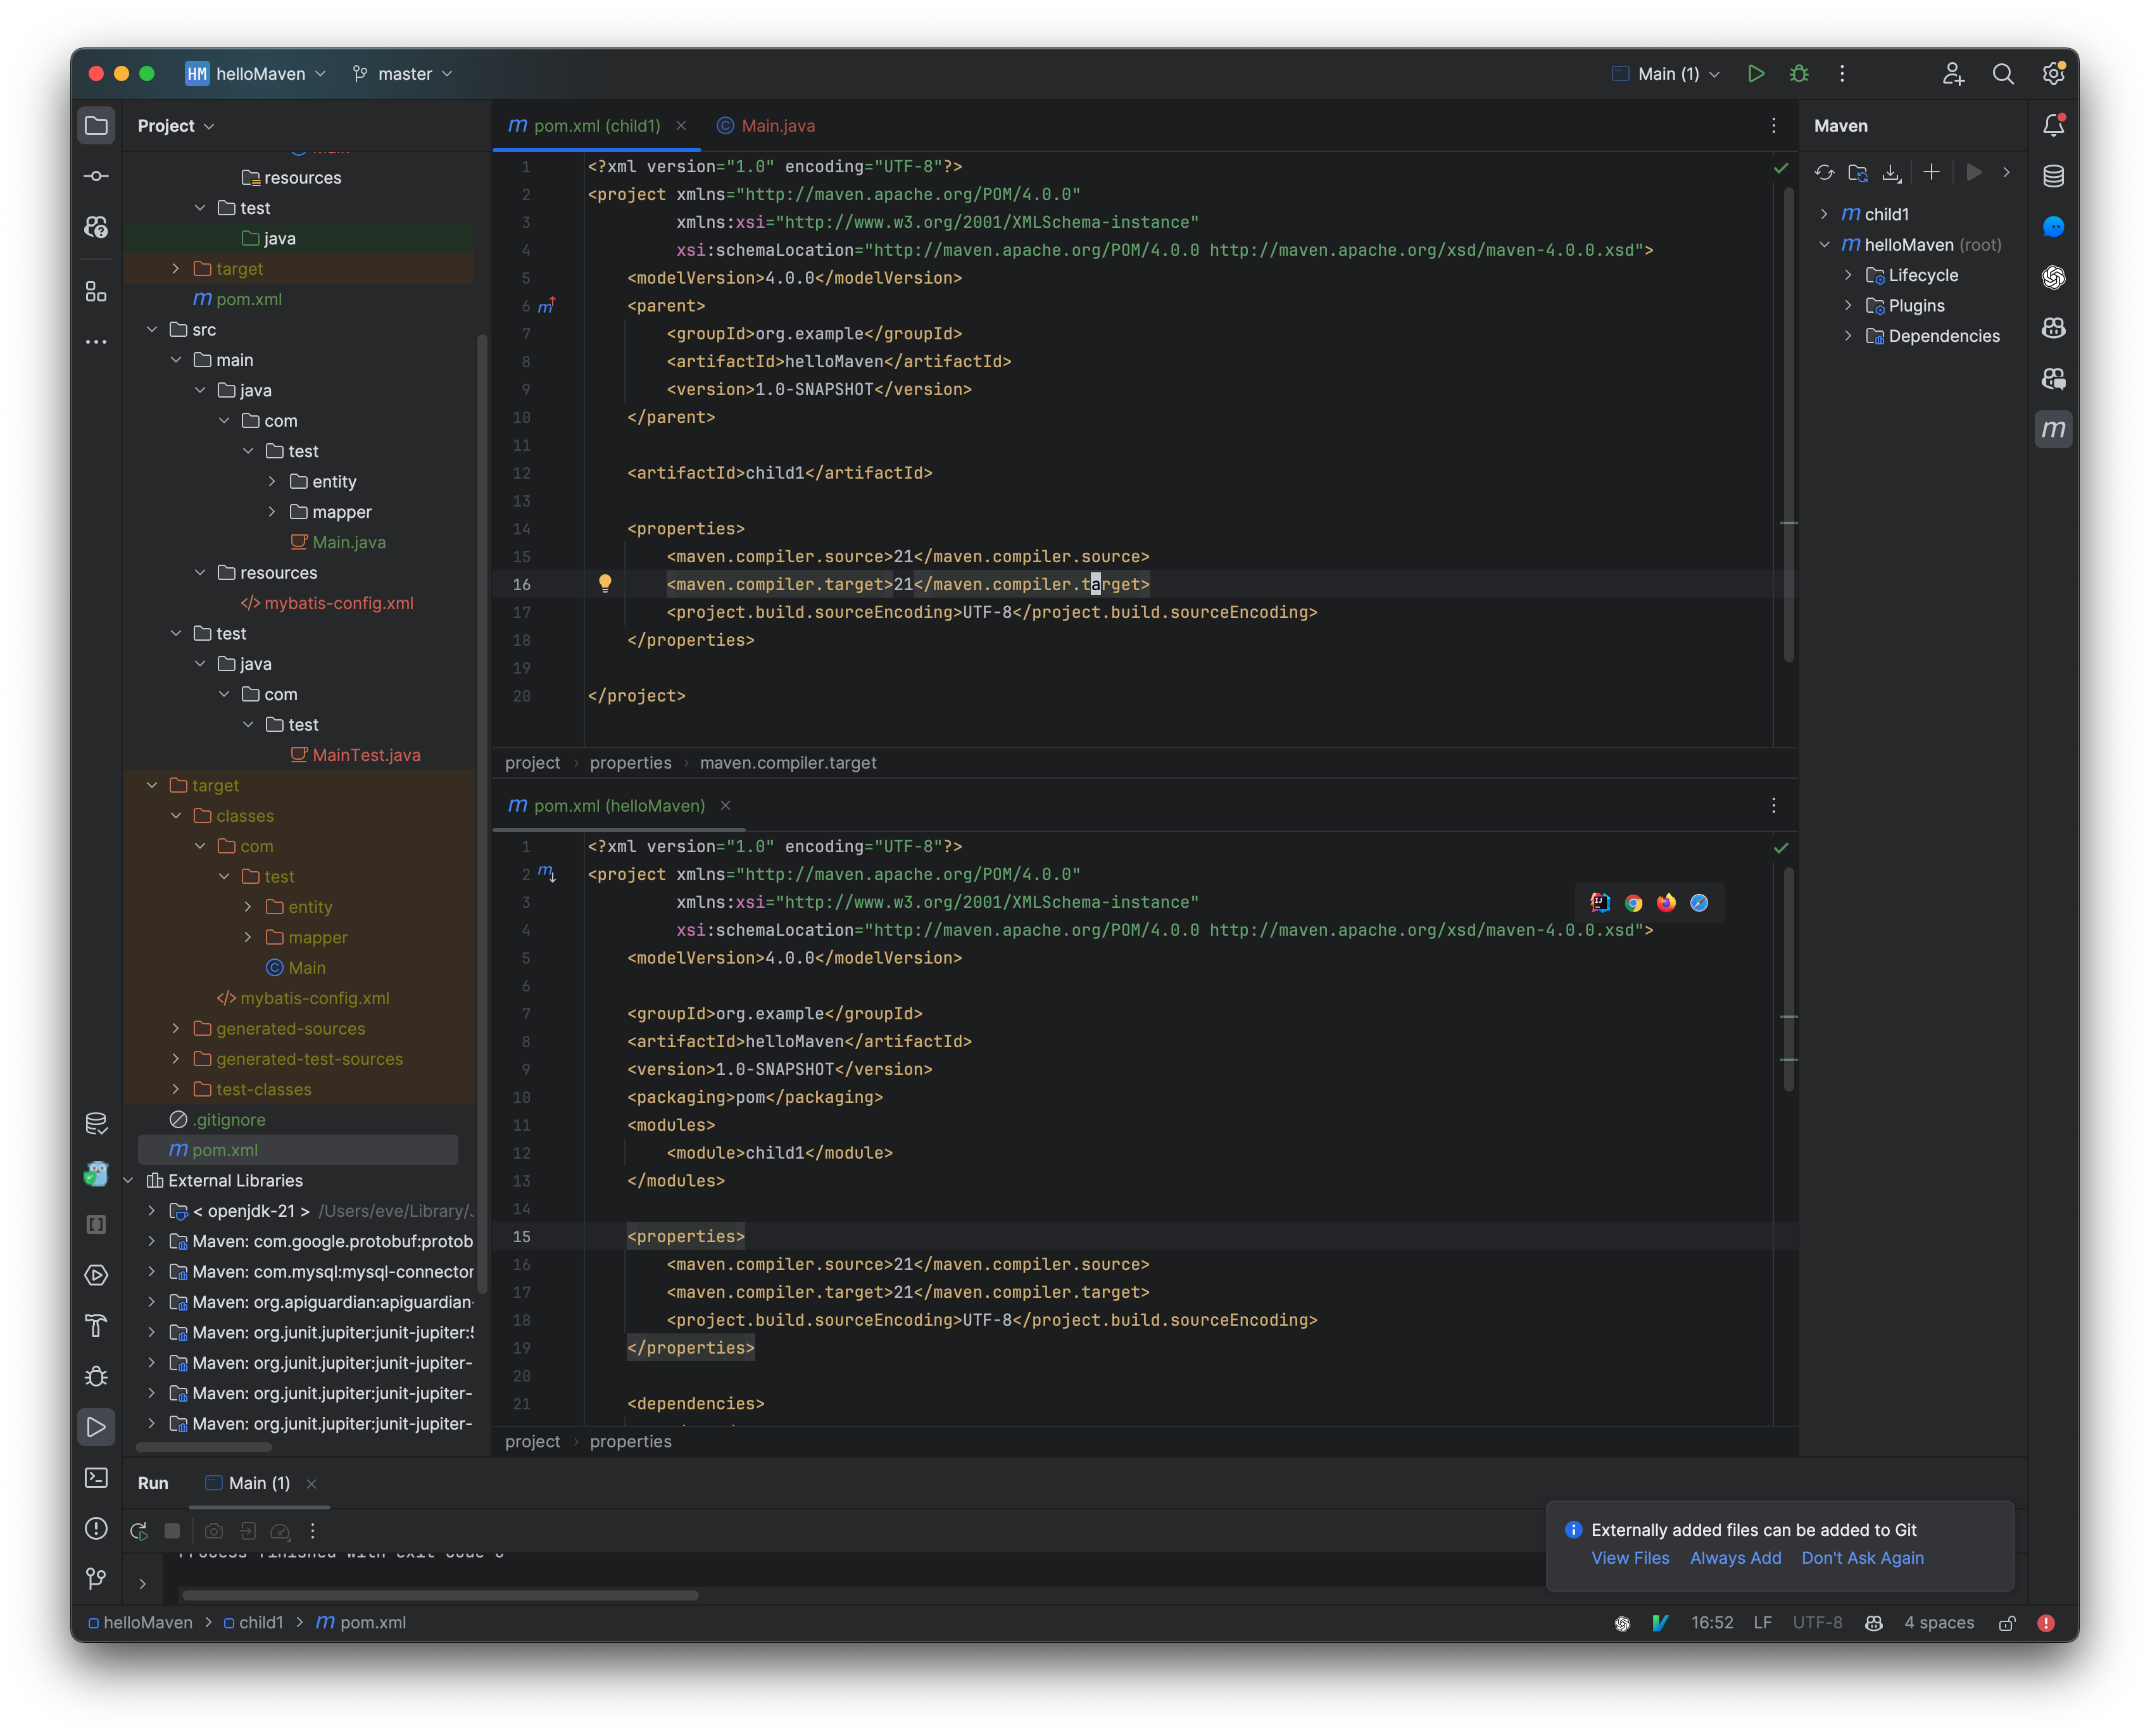Open the Database tool window on the right

click(x=2054, y=175)
